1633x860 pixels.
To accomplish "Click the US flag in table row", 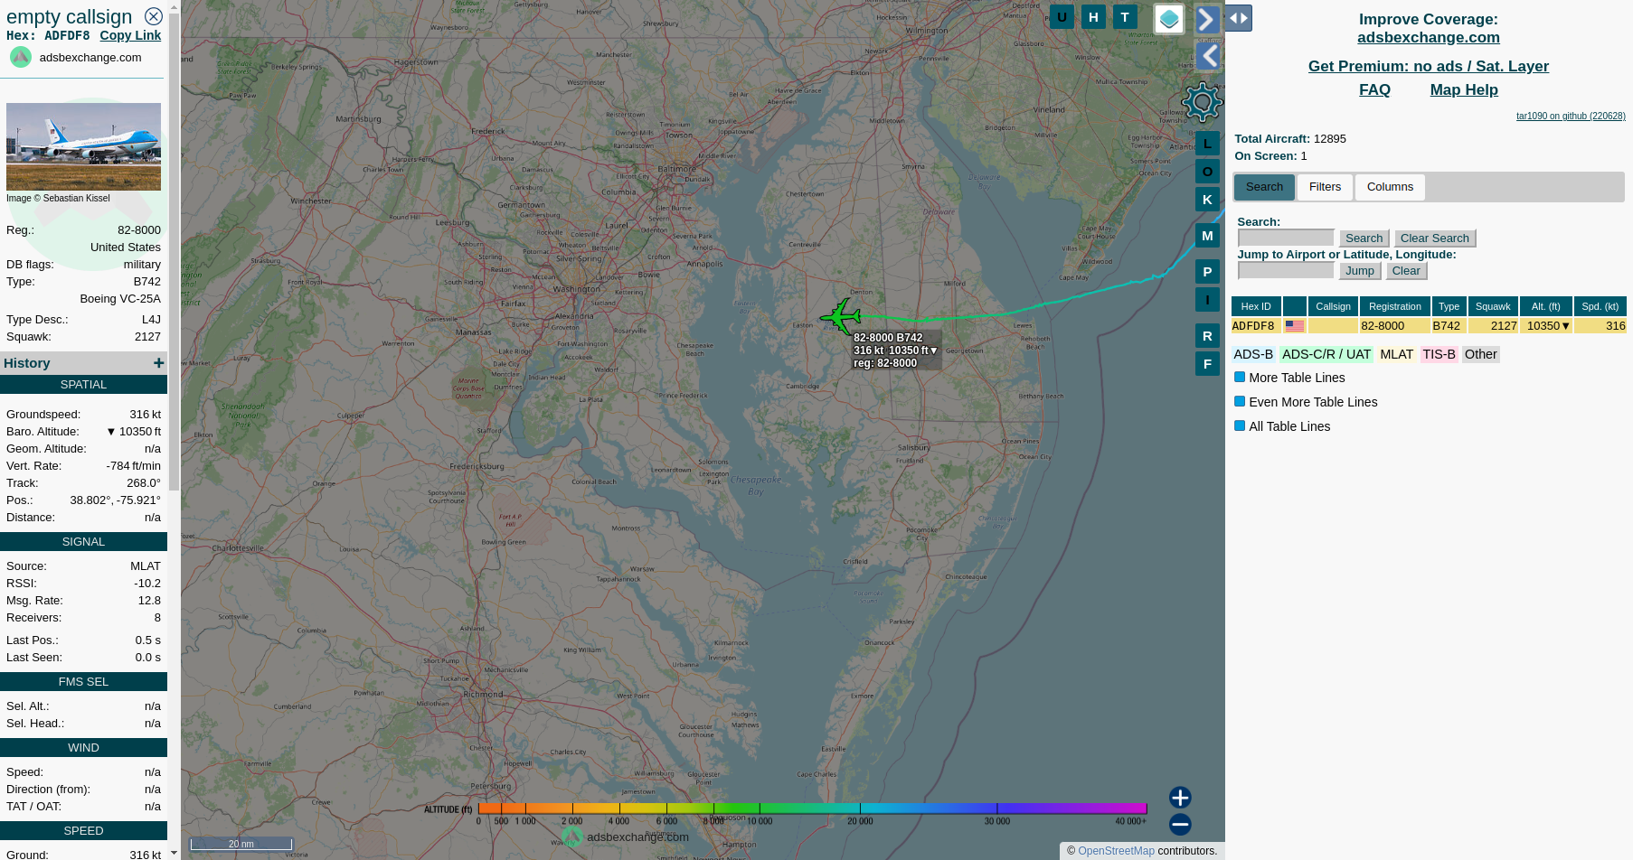I will click(1295, 326).
